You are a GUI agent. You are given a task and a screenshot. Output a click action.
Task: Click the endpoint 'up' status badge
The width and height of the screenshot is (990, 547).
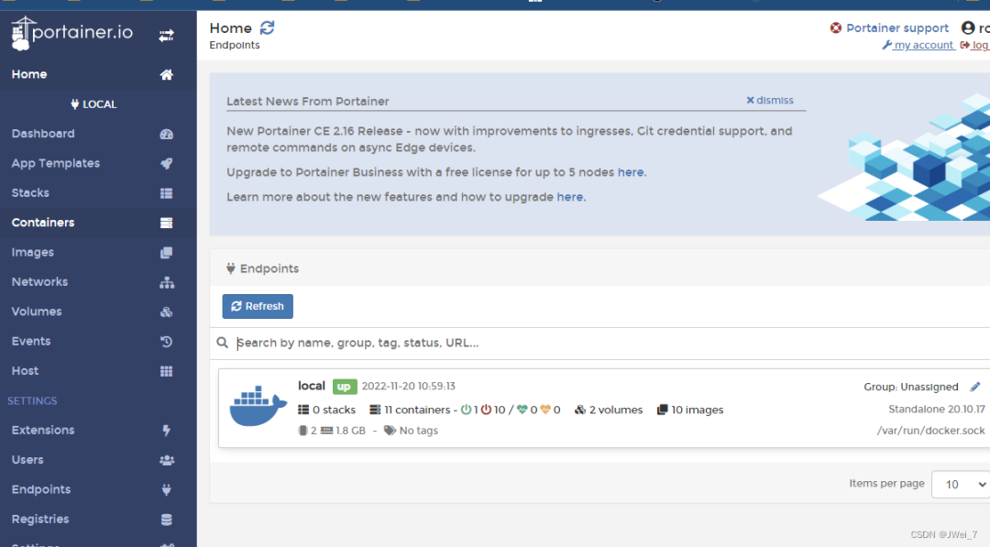[x=344, y=387]
